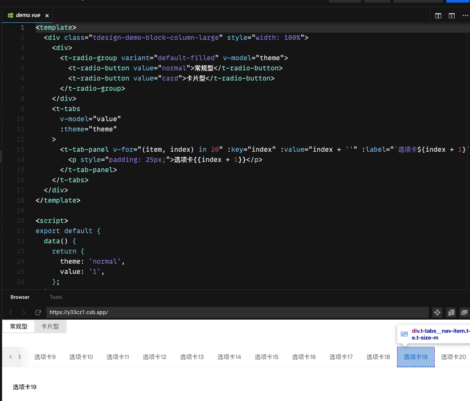
Task: Click the refresh icon to reload preview
Action: pyautogui.click(x=38, y=312)
